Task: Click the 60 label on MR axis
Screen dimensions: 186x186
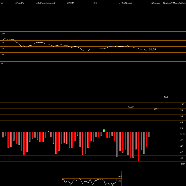Action: 182,116
